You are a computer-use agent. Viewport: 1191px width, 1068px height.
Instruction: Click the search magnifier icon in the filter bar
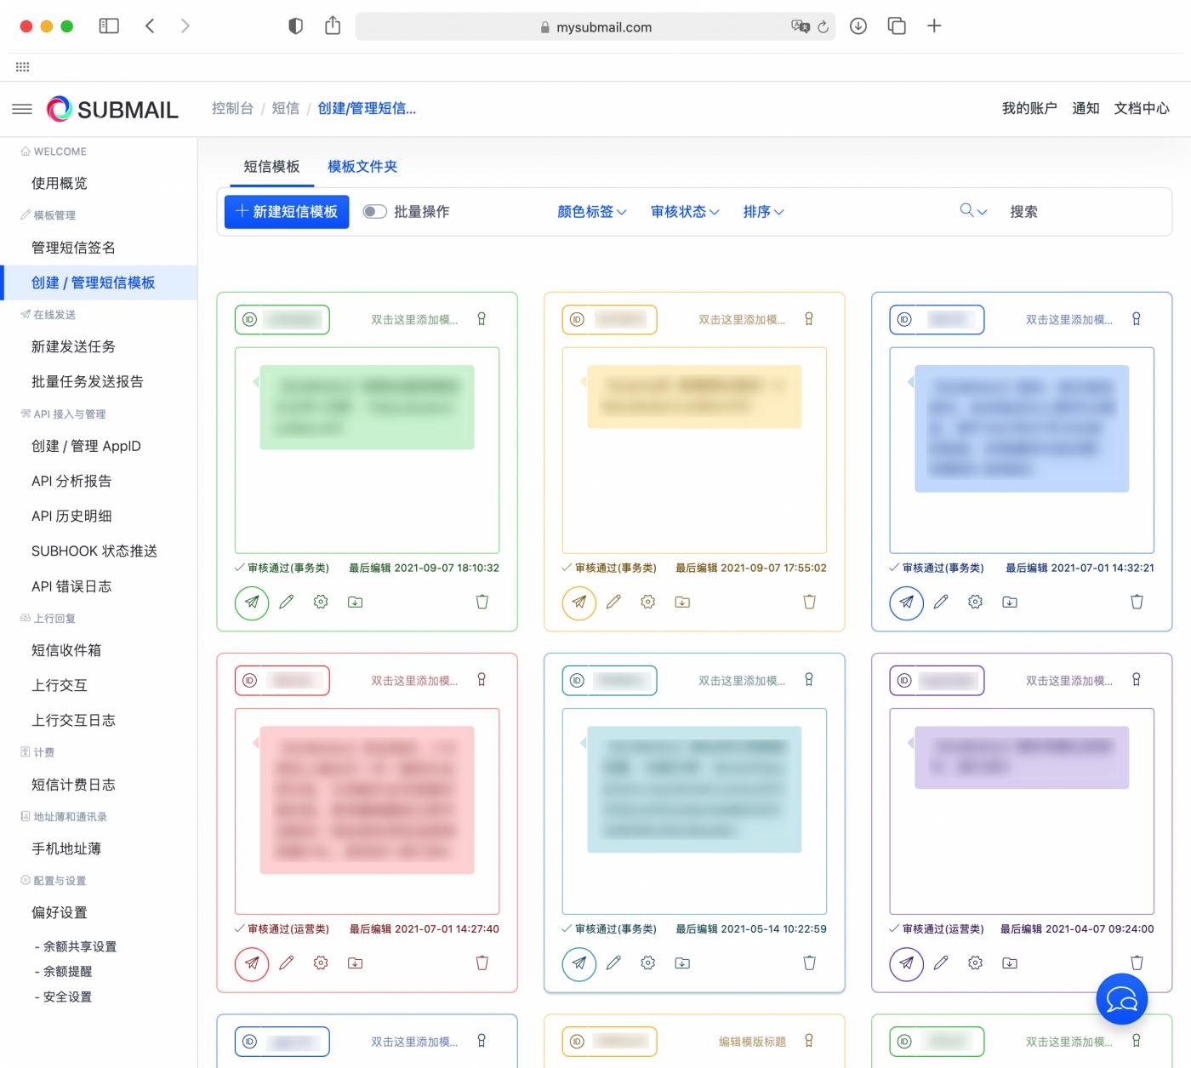tap(966, 211)
